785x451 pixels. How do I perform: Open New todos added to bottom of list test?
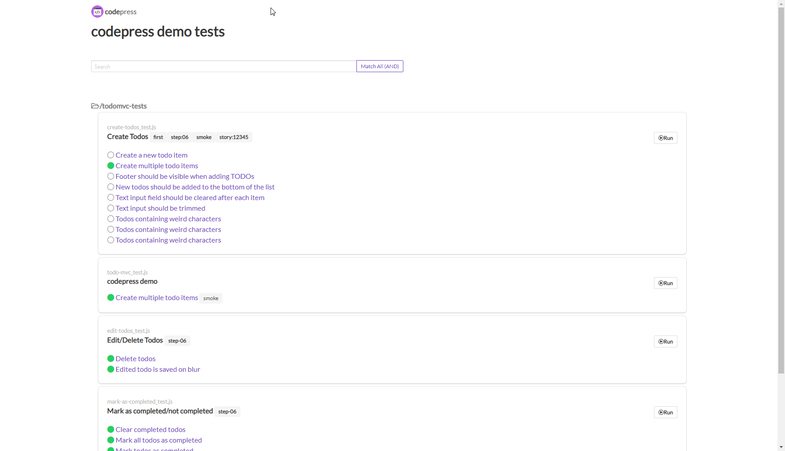[x=195, y=187]
